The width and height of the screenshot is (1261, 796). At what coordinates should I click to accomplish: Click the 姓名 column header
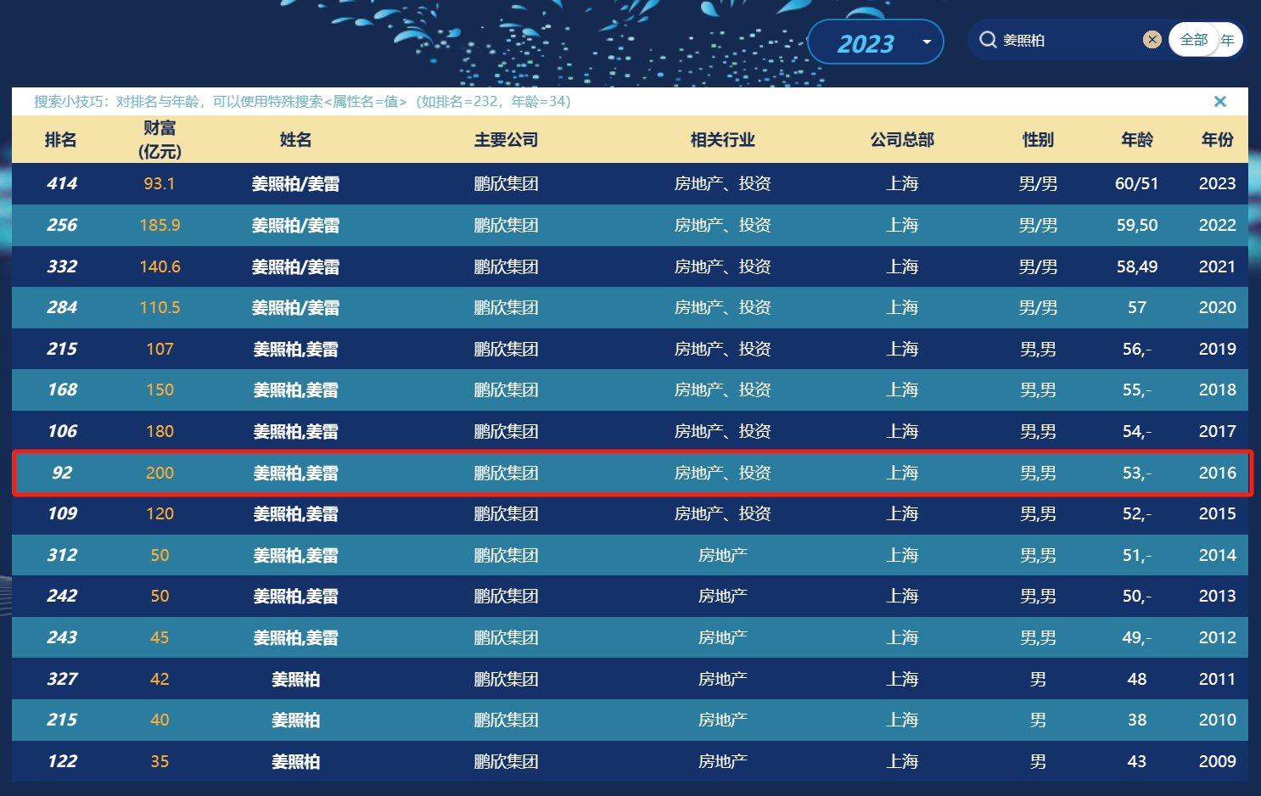click(x=295, y=140)
